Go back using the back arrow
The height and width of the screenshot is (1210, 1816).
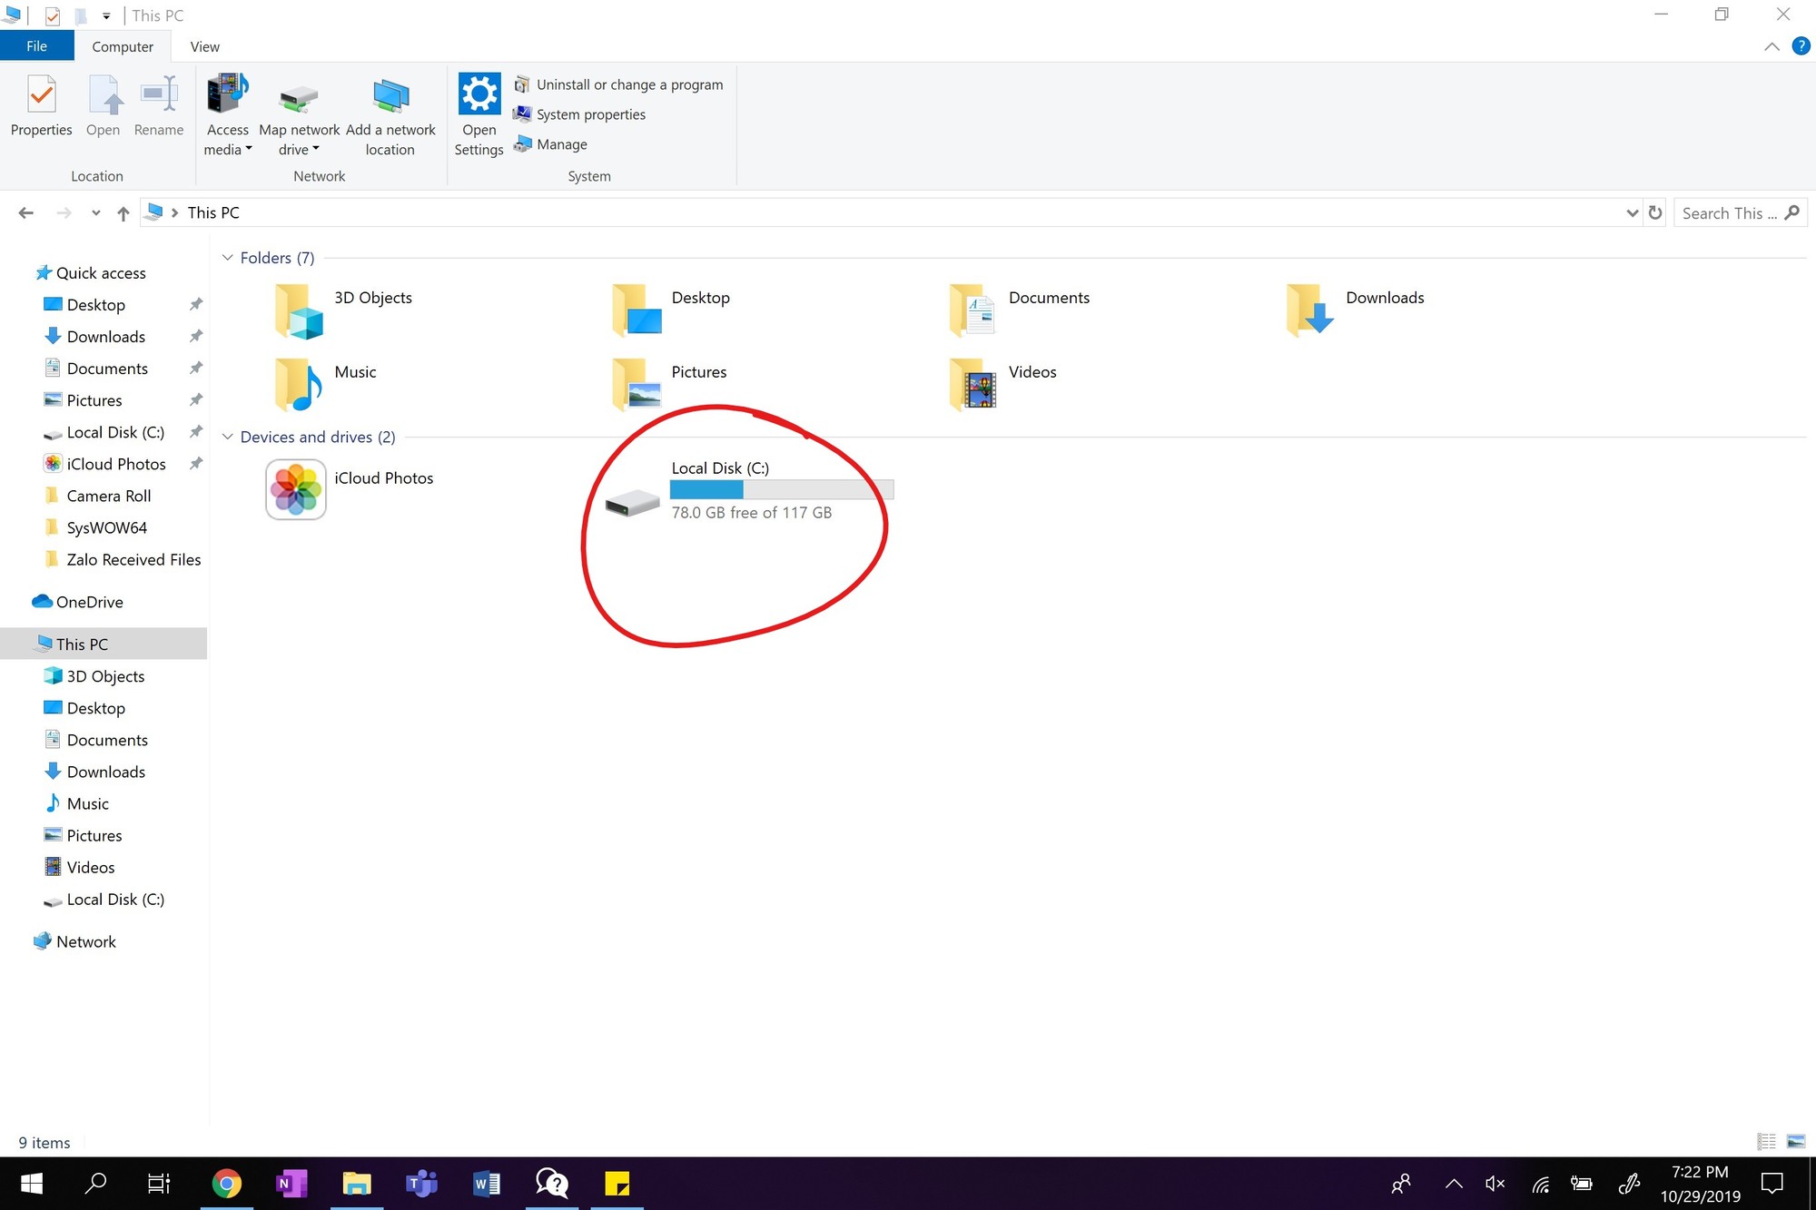(25, 212)
